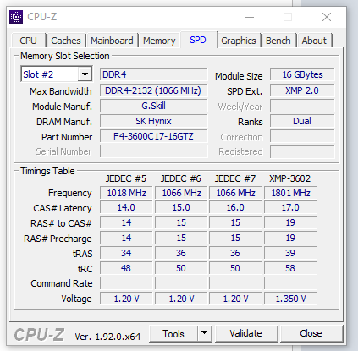Click CAS# Latency 16.0 cell
This screenshot has height=351, width=358.
coord(235,207)
